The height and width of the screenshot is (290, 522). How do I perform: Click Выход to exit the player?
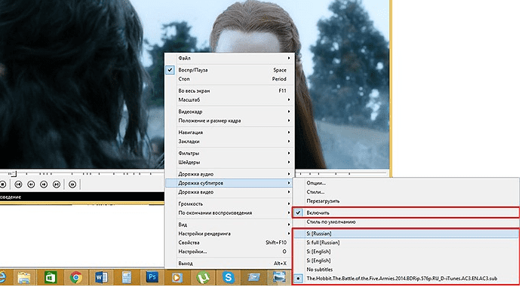click(x=229, y=263)
